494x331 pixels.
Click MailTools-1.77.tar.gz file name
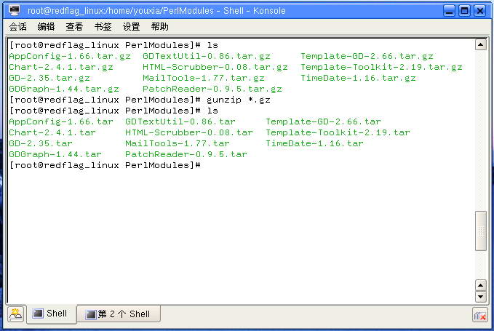tap(204, 78)
